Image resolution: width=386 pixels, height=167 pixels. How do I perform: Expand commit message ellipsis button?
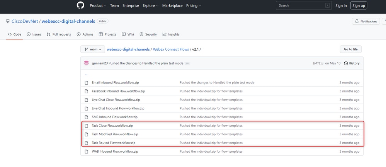point(187,63)
